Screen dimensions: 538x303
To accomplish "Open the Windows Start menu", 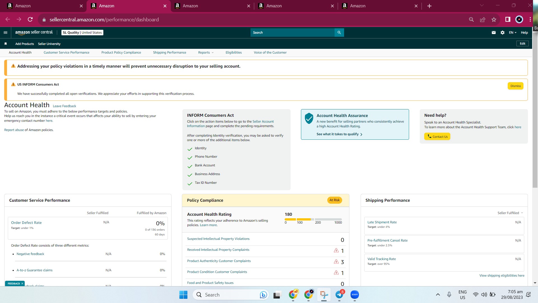I will [183, 295].
